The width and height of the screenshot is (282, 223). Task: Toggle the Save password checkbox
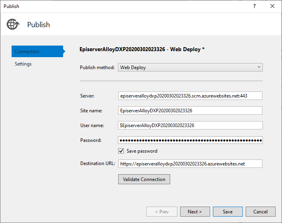121,151
